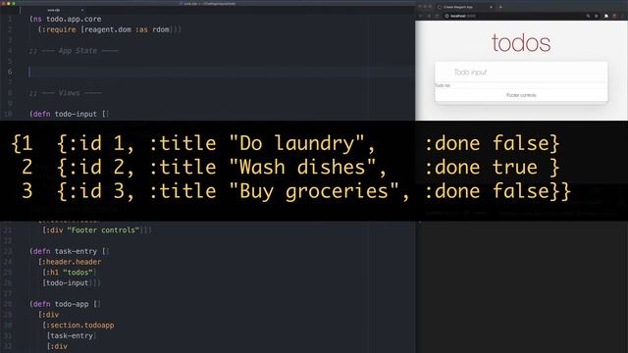Screen dimensions: 628x353
Task: Reload the localhost page
Action: point(437,16)
